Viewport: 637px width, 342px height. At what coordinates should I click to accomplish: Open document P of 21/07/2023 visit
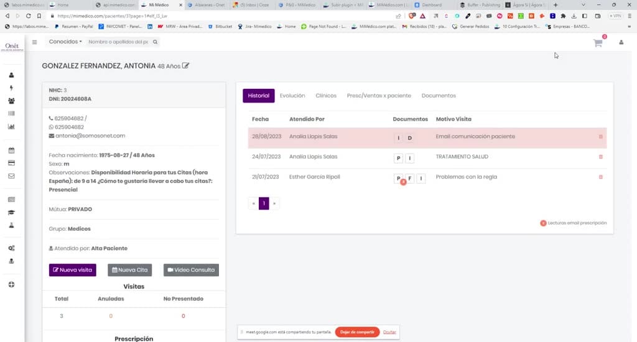tap(399, 178)
